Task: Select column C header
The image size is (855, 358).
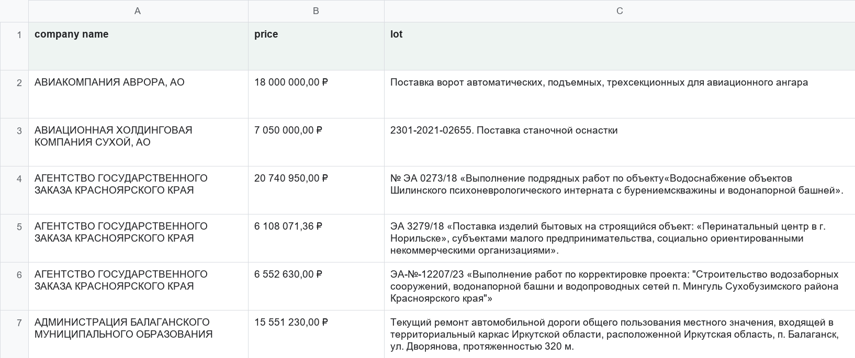Action: click(x=620, y=11)
